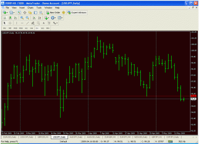The width and height of the screenshot is (199, 144).
Task: Expand the Indicators dropdown arrow
Action: (x=48, y=18)
